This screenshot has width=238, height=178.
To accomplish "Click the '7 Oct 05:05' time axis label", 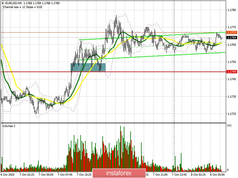I will 46,175.
